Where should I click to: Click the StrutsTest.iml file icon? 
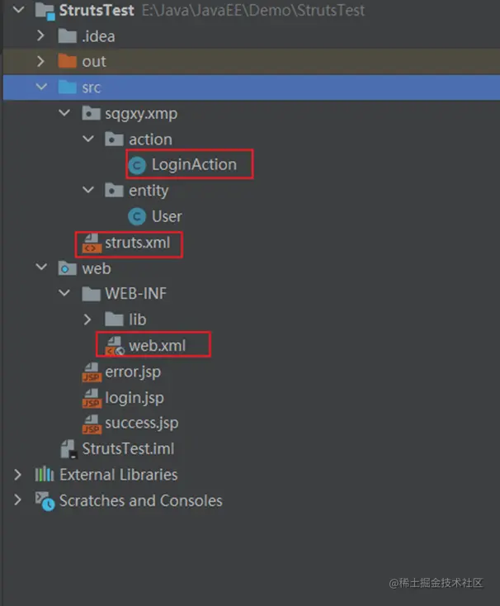(69, 449)
